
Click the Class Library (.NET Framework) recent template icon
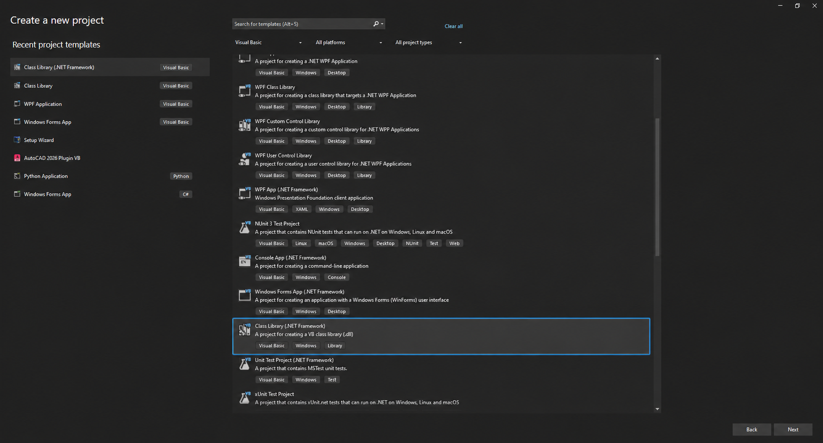[17, 67]
